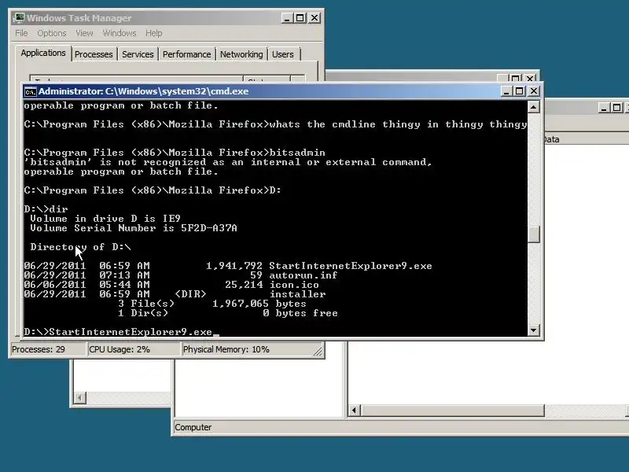Click left arrow of the small left pane scrollbar

tap(80, 398)
